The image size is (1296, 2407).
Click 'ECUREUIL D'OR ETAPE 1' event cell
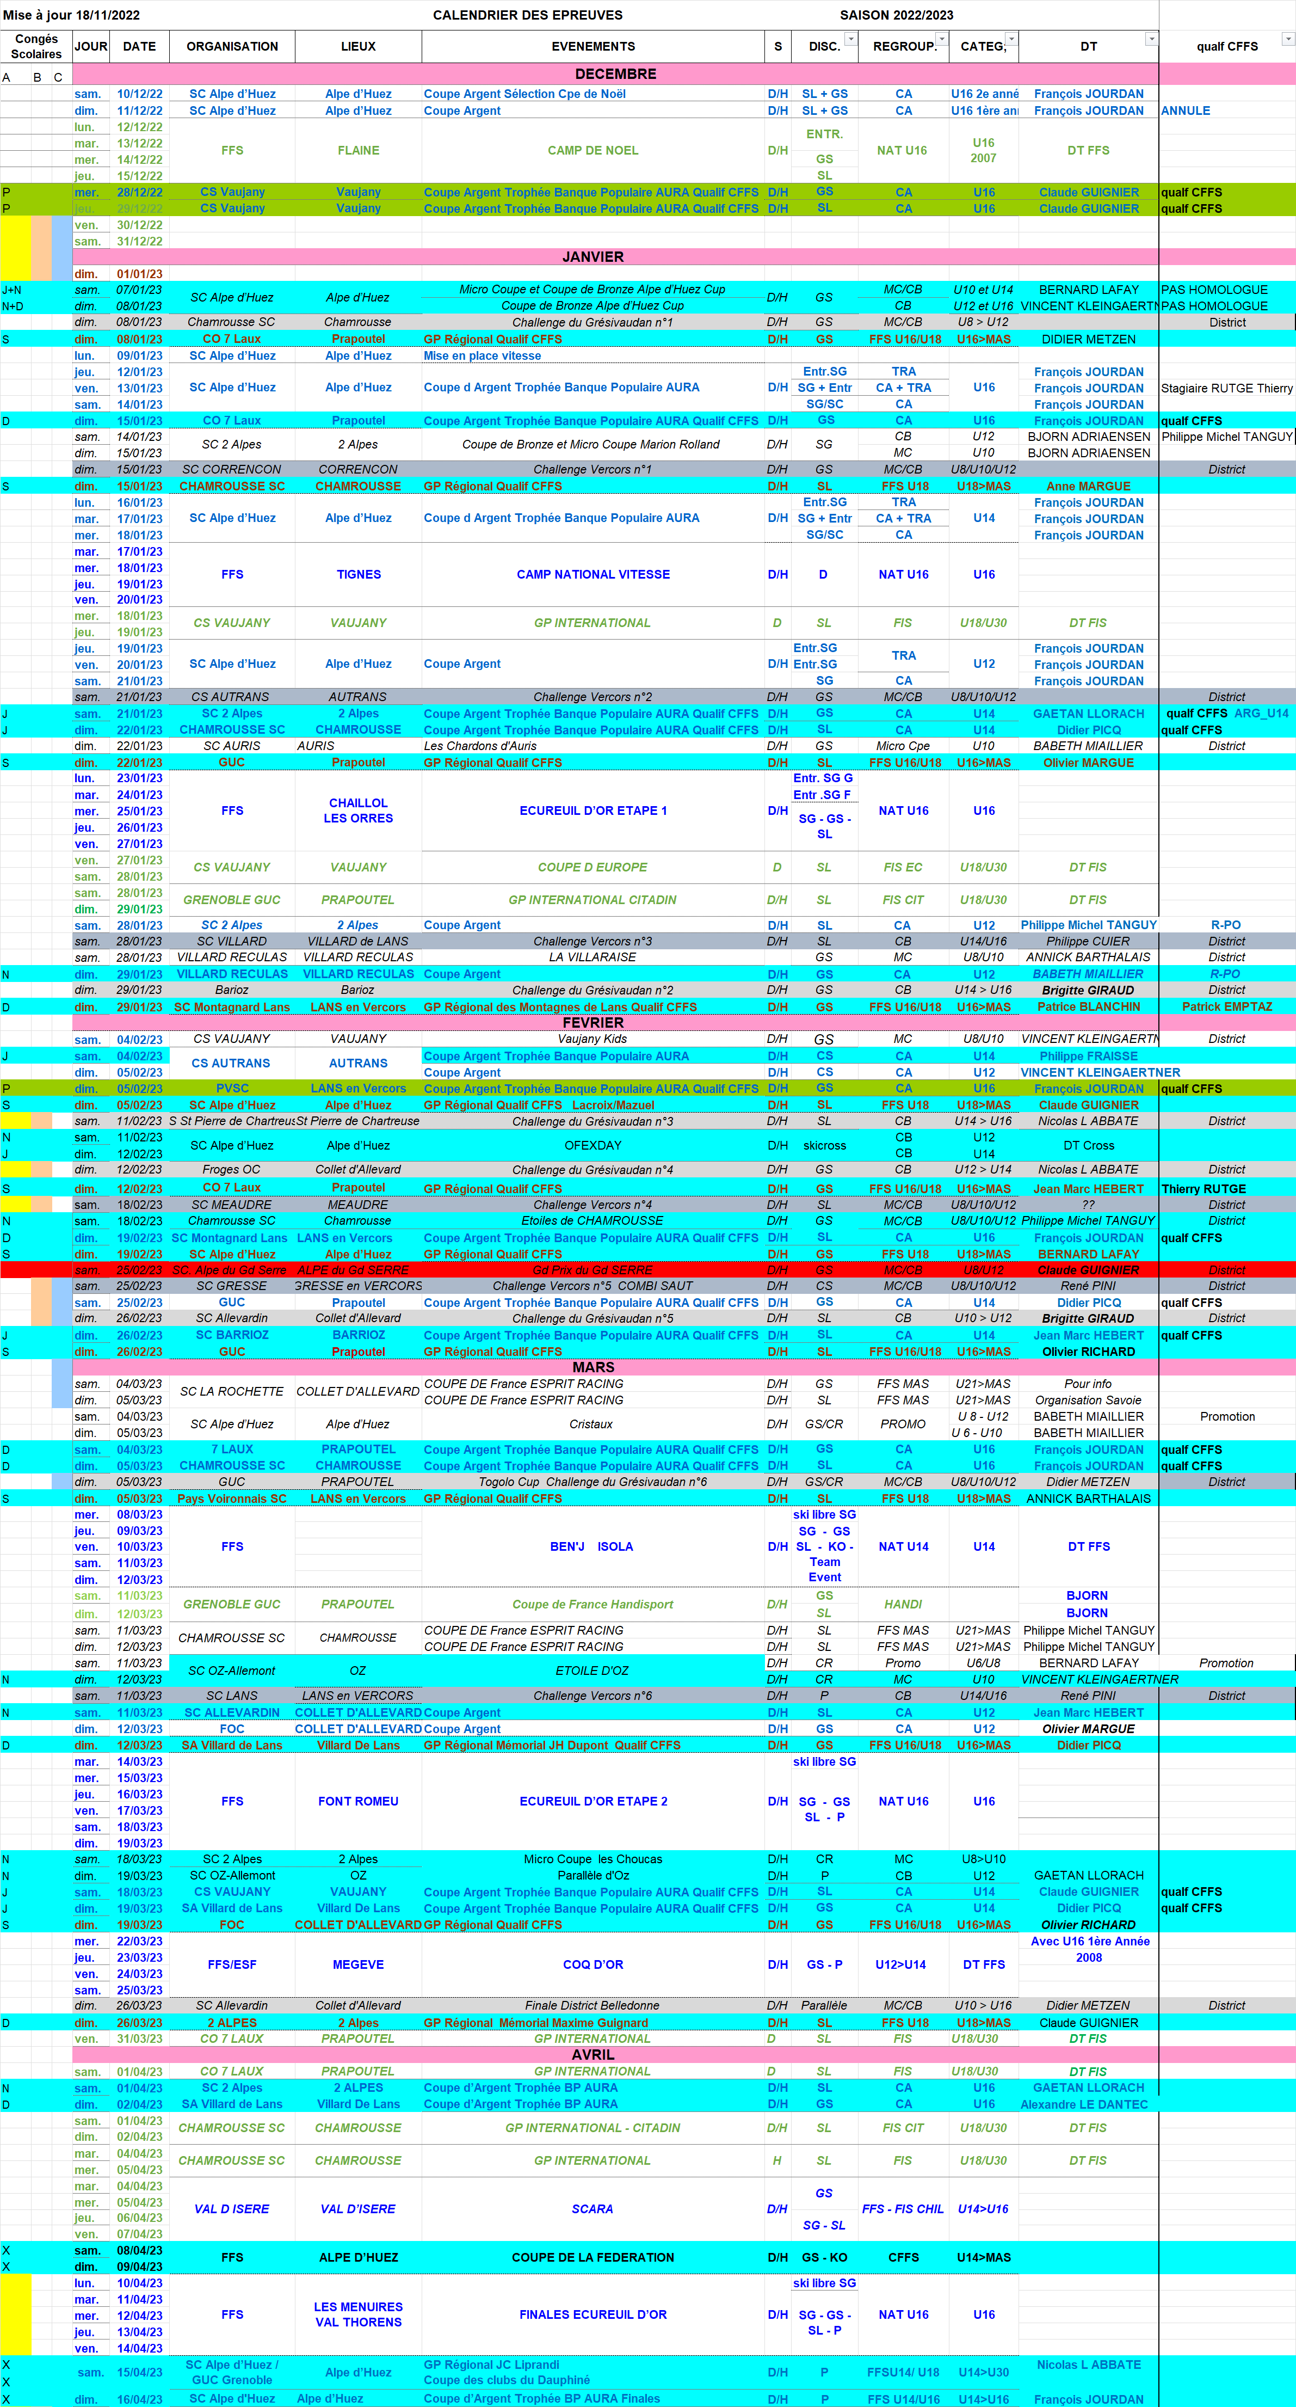click(x=593, y=811)
